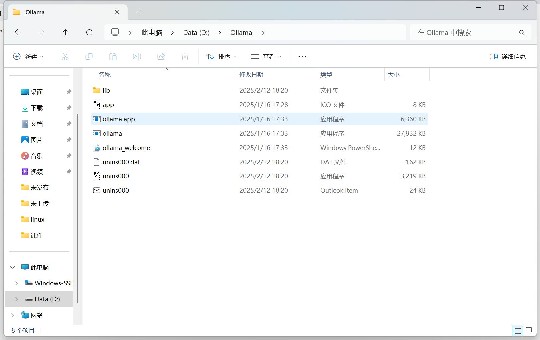Open the 查看 view dropdown
This screenshot has width=540, height=340.
point(266,57)
